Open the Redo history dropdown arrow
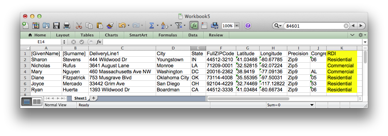388x136 pixels. pyautogui.click(x=142, y=25)
